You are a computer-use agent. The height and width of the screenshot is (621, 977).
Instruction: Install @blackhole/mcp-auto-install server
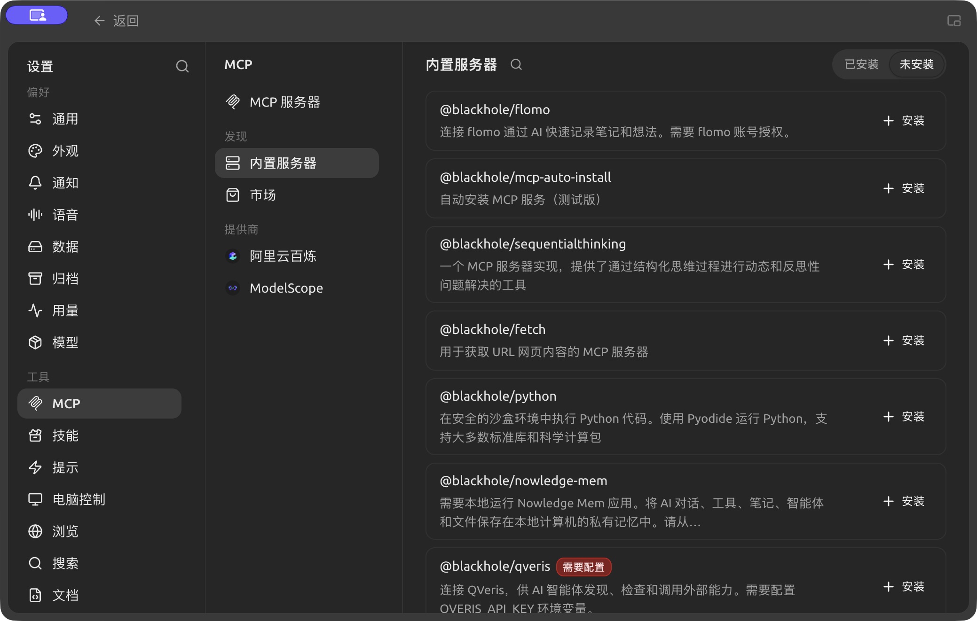[904, 188]
